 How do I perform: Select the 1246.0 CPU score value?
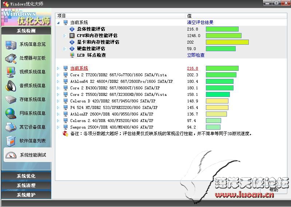(194, 36)
